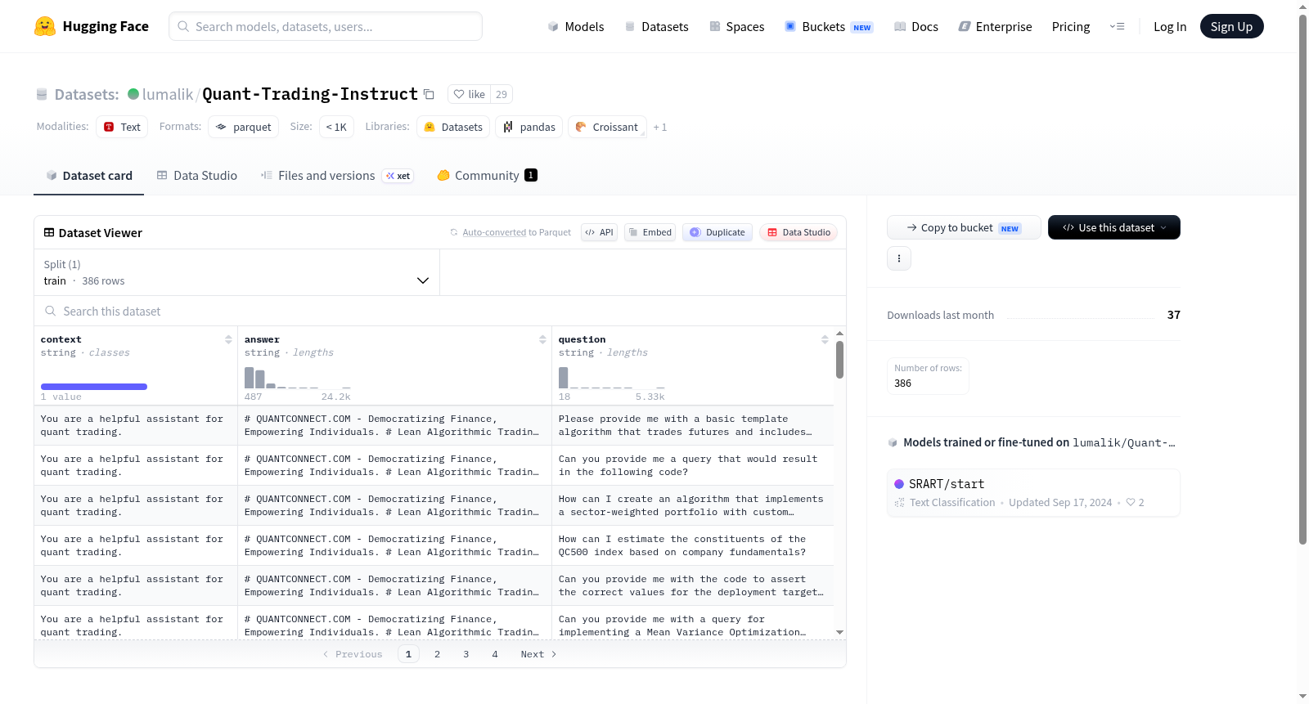Click the like heart button

(469, 94)
